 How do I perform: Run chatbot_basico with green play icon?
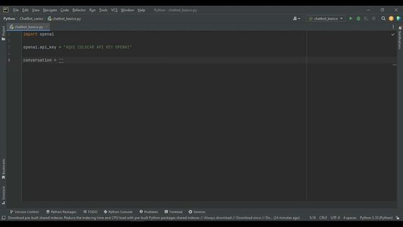pyautogui.click(x=351, y=18)
